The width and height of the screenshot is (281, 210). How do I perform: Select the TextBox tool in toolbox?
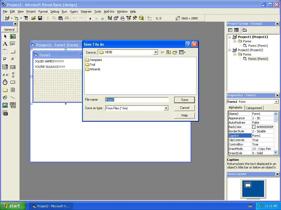pyautogui.click(x=13, y=44)
